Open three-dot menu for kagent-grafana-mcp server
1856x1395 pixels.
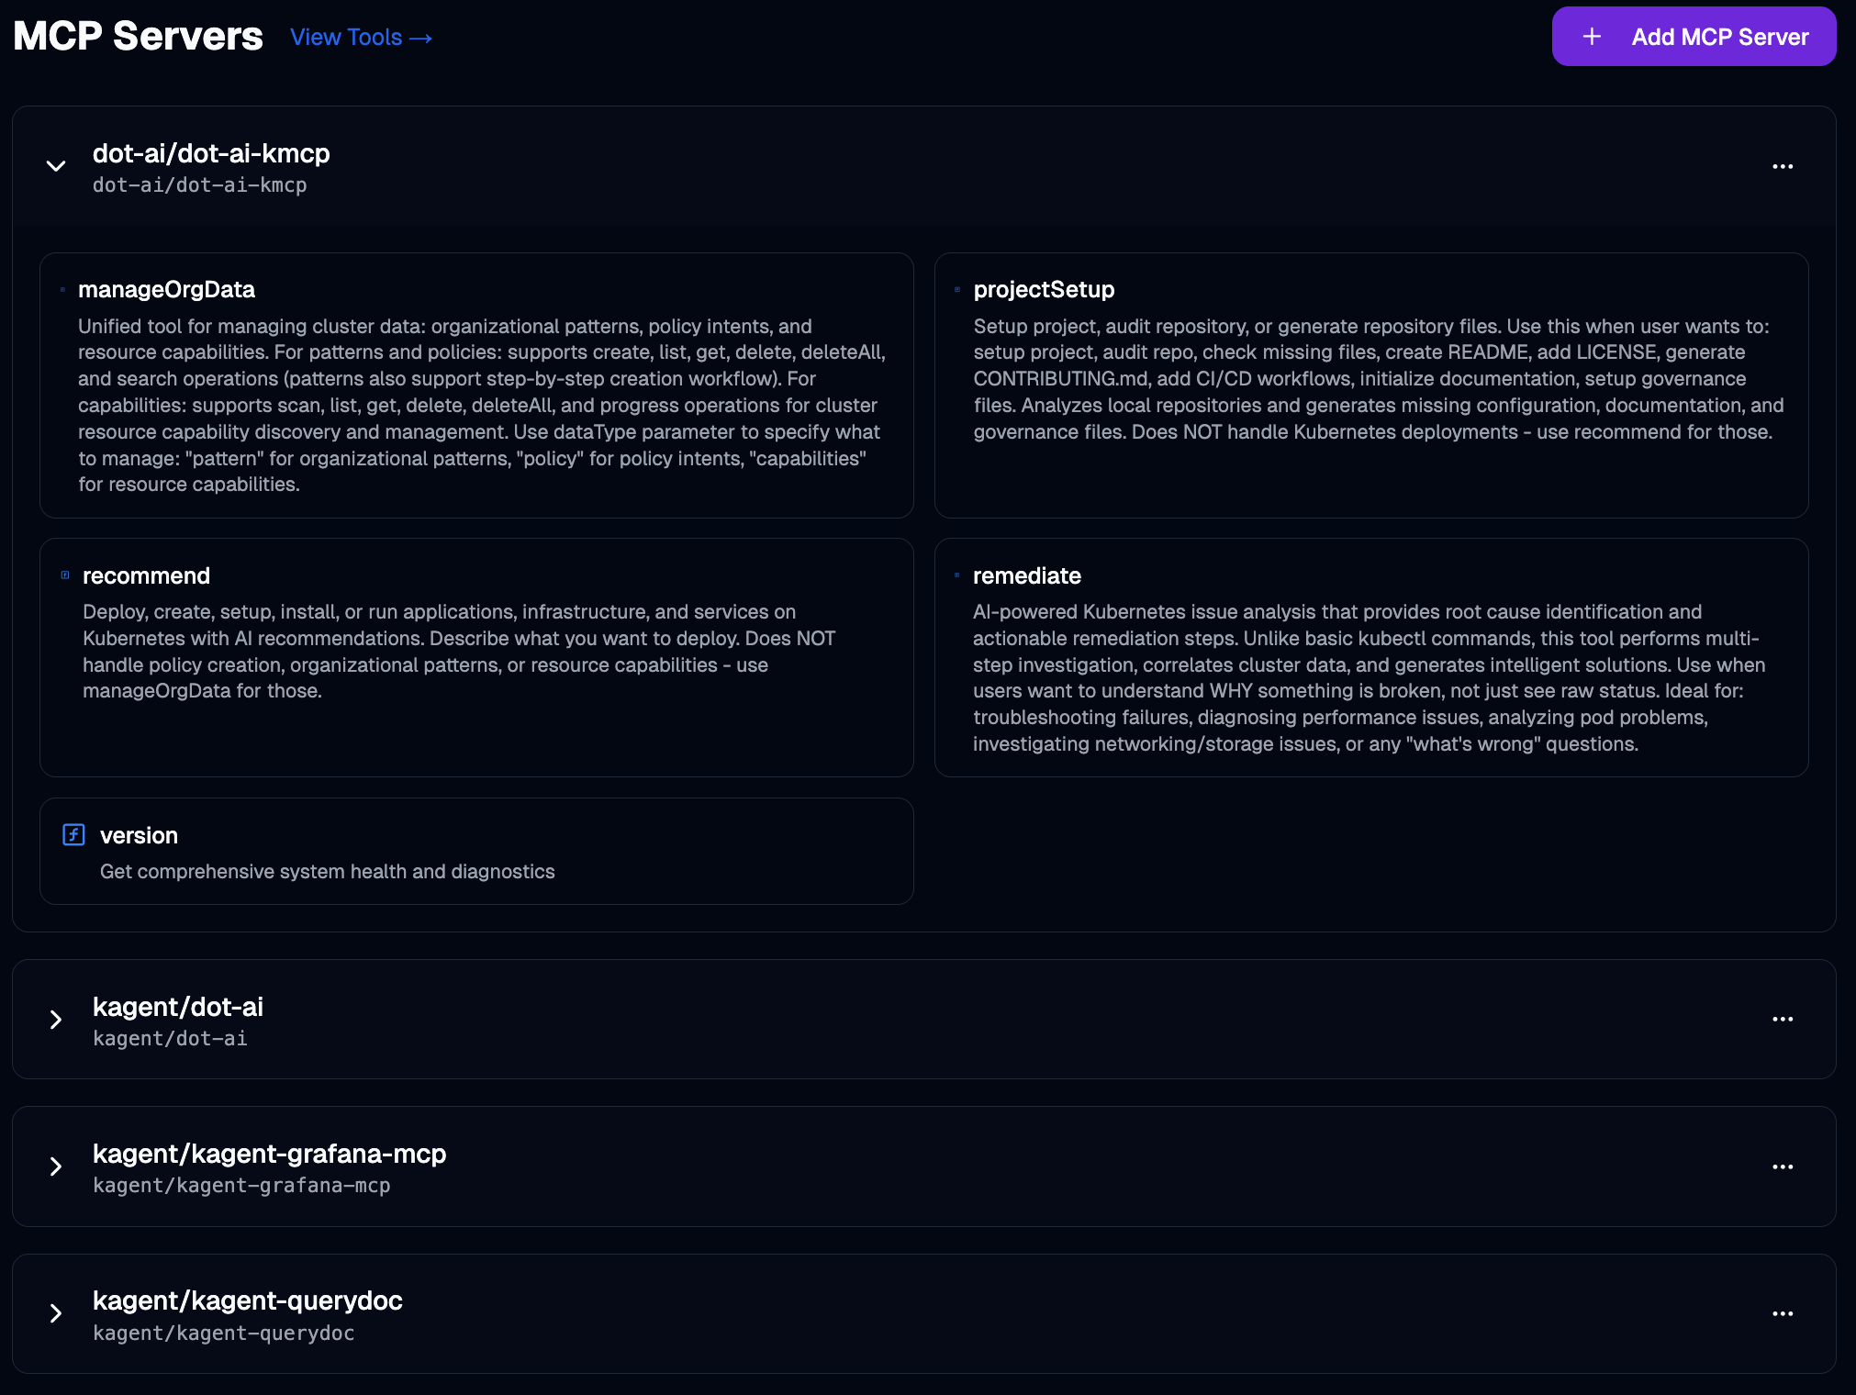coord(1782,1166)
